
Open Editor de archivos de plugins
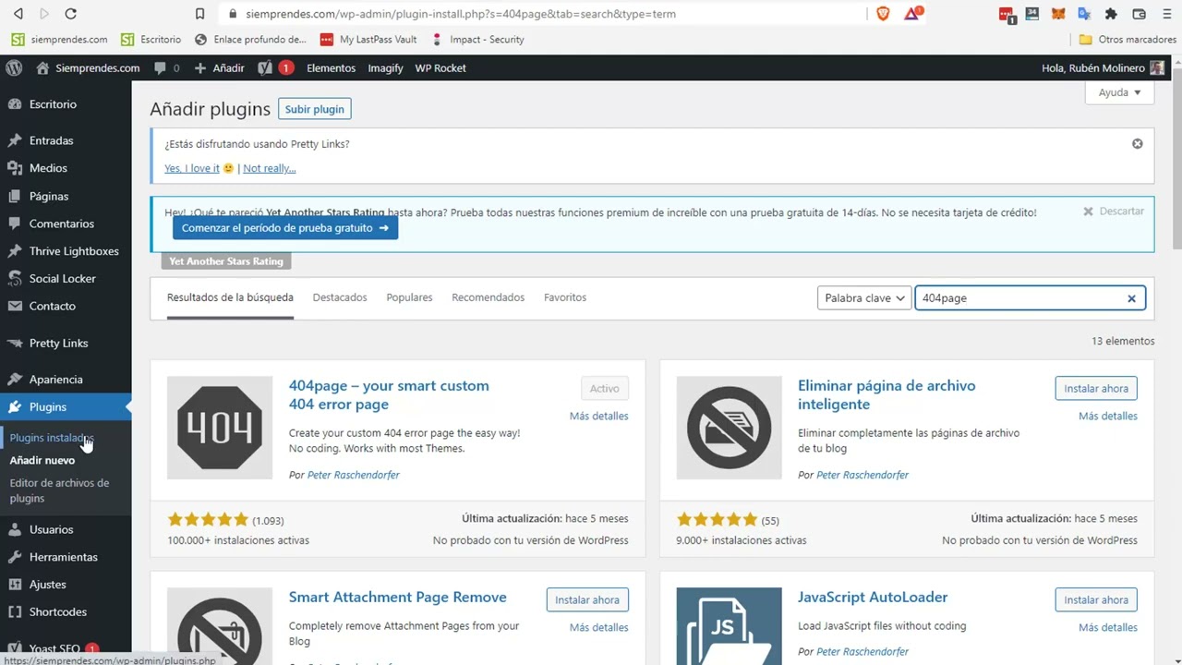59,490
